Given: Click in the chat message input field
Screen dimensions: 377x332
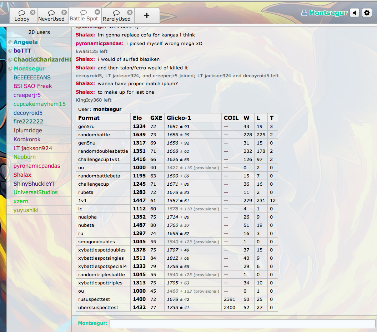Looking at the screenshot, I should [x=242, y=323].
